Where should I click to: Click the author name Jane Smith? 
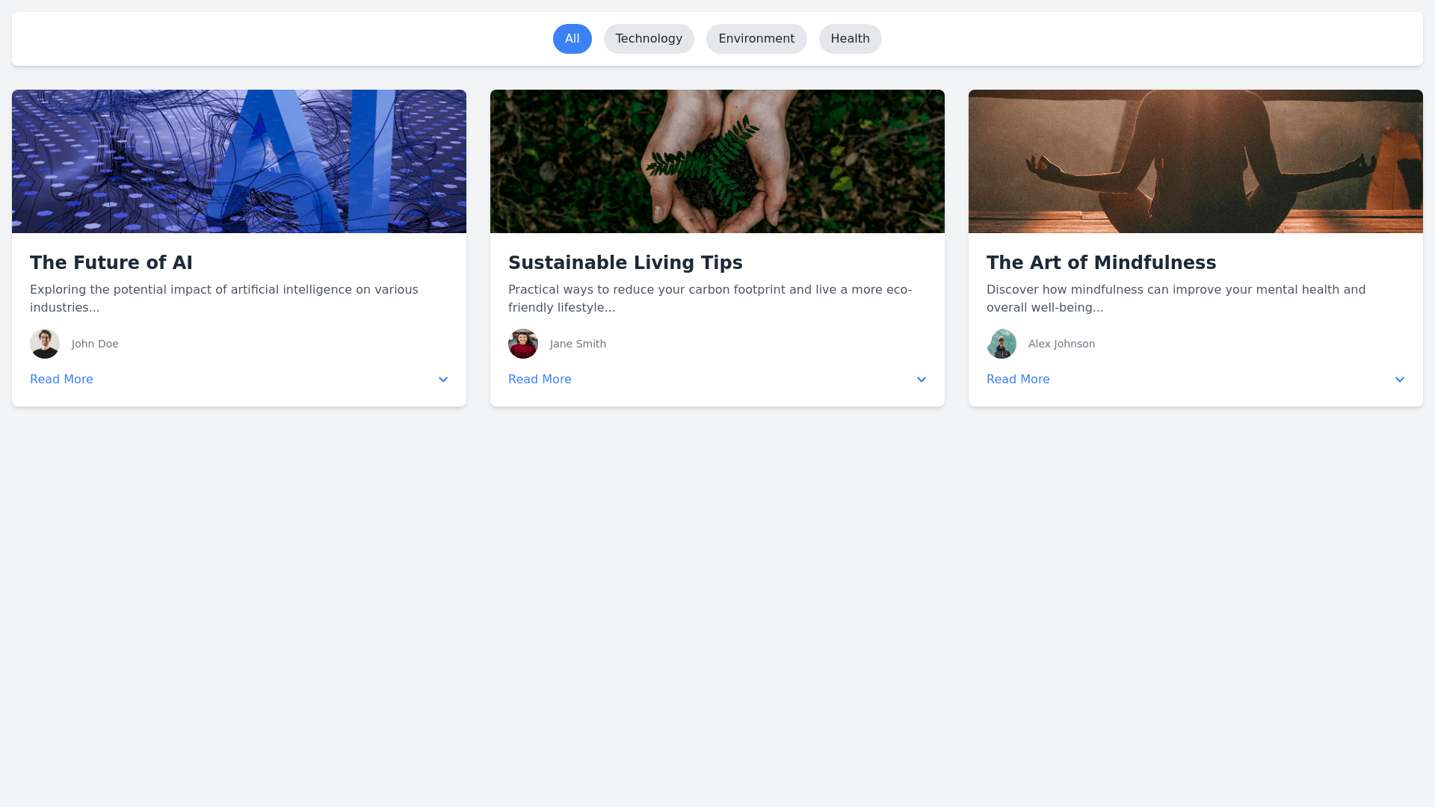pyautogui.click(x=578, y=344)
